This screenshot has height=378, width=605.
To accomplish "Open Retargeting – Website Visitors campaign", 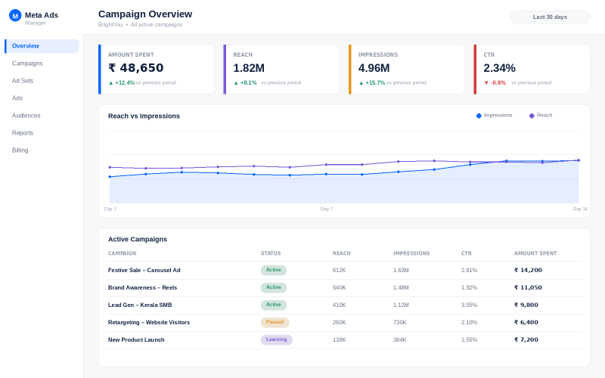I will [149, 323].
